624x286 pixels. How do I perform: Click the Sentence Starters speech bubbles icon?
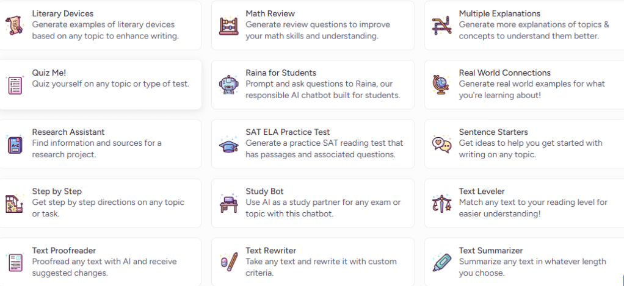441,145
